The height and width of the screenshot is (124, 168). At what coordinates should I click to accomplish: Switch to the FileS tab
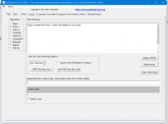pos(24,14)
